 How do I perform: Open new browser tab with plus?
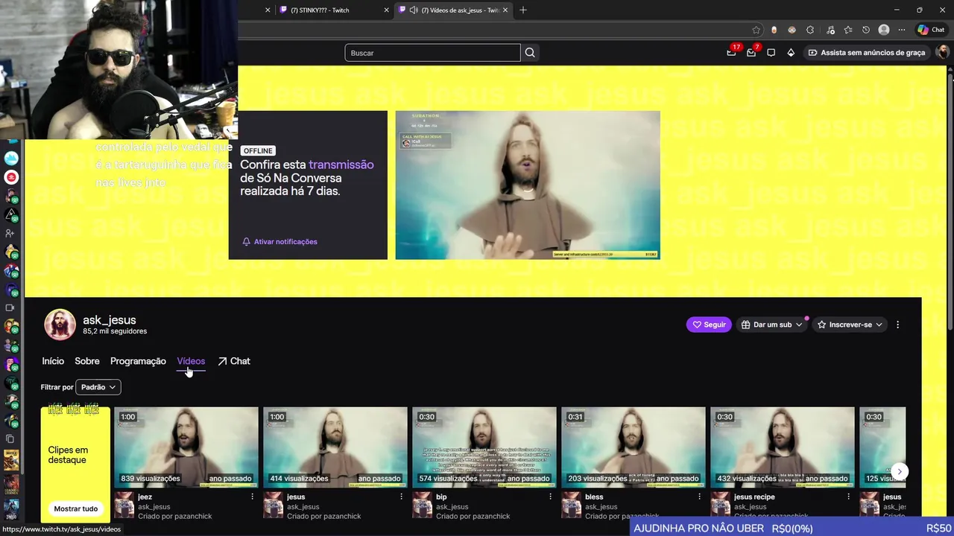pyautogui.click(x=523, y=10)
